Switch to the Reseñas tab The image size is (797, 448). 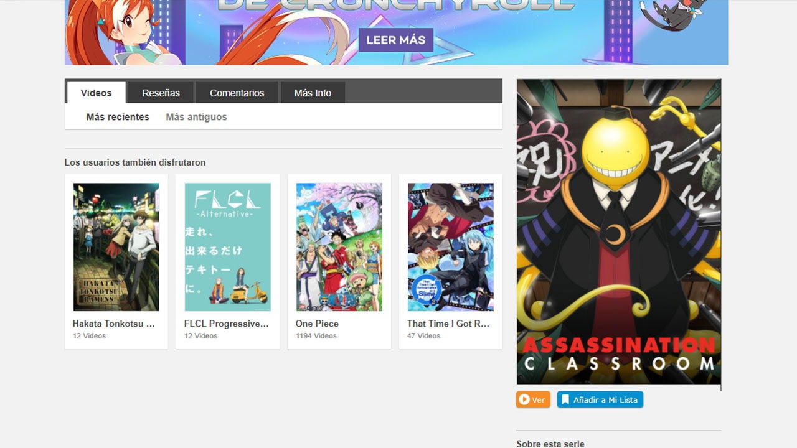click(x=161, y=92)
